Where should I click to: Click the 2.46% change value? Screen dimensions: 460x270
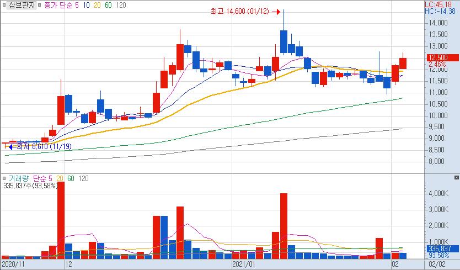click(437, 65)
